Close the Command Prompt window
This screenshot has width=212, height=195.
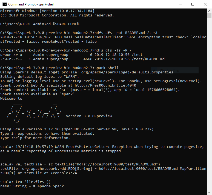coord(205,4)
